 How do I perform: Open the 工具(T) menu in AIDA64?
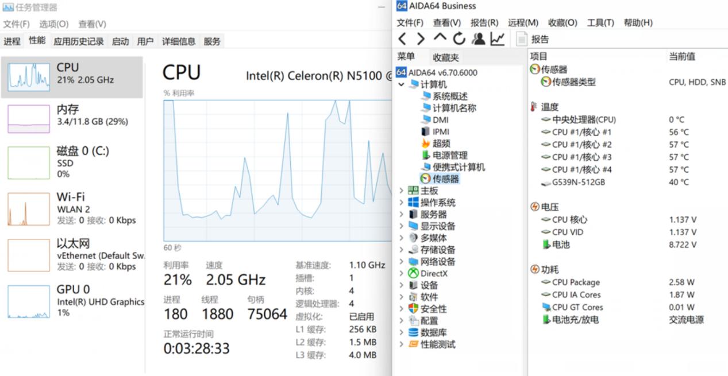600,22
